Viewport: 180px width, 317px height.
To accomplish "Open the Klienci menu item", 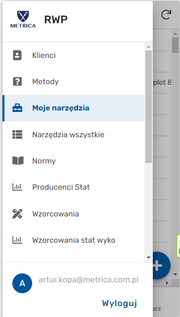I will pyautogui.click(x=74, y=55).
